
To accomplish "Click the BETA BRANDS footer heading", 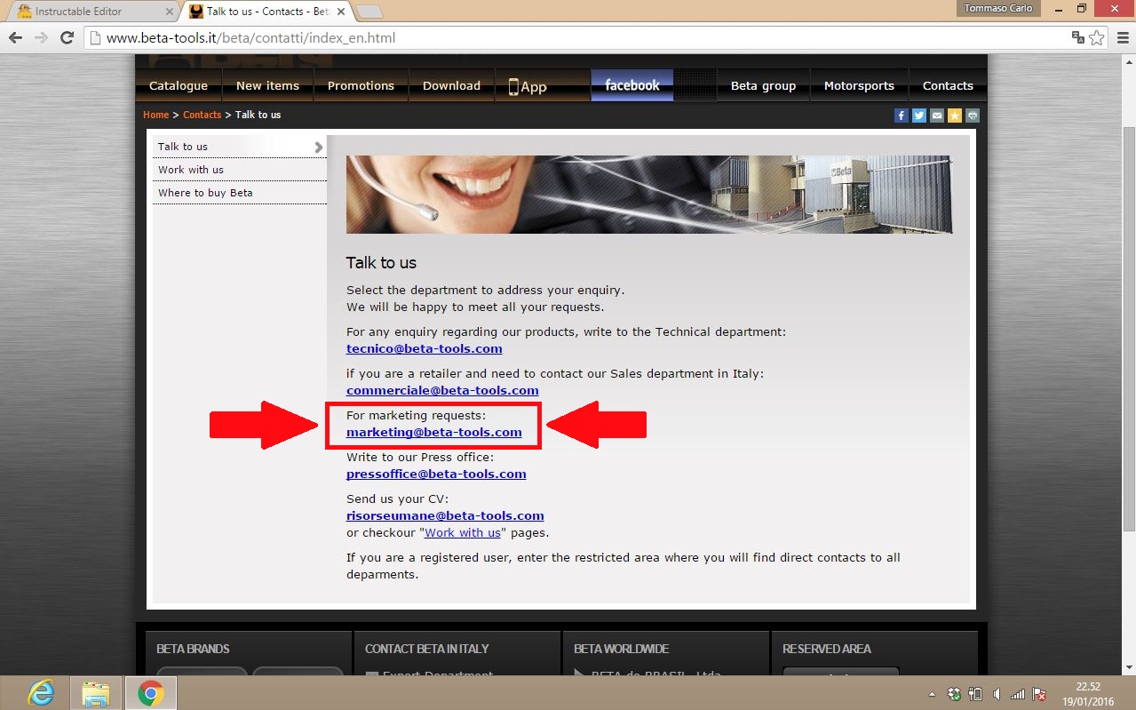I will 193,649.
